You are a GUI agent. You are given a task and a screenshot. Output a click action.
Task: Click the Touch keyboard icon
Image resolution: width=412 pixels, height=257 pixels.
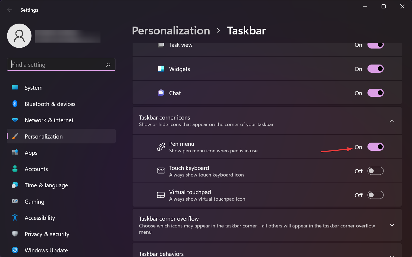click(161, 171)
